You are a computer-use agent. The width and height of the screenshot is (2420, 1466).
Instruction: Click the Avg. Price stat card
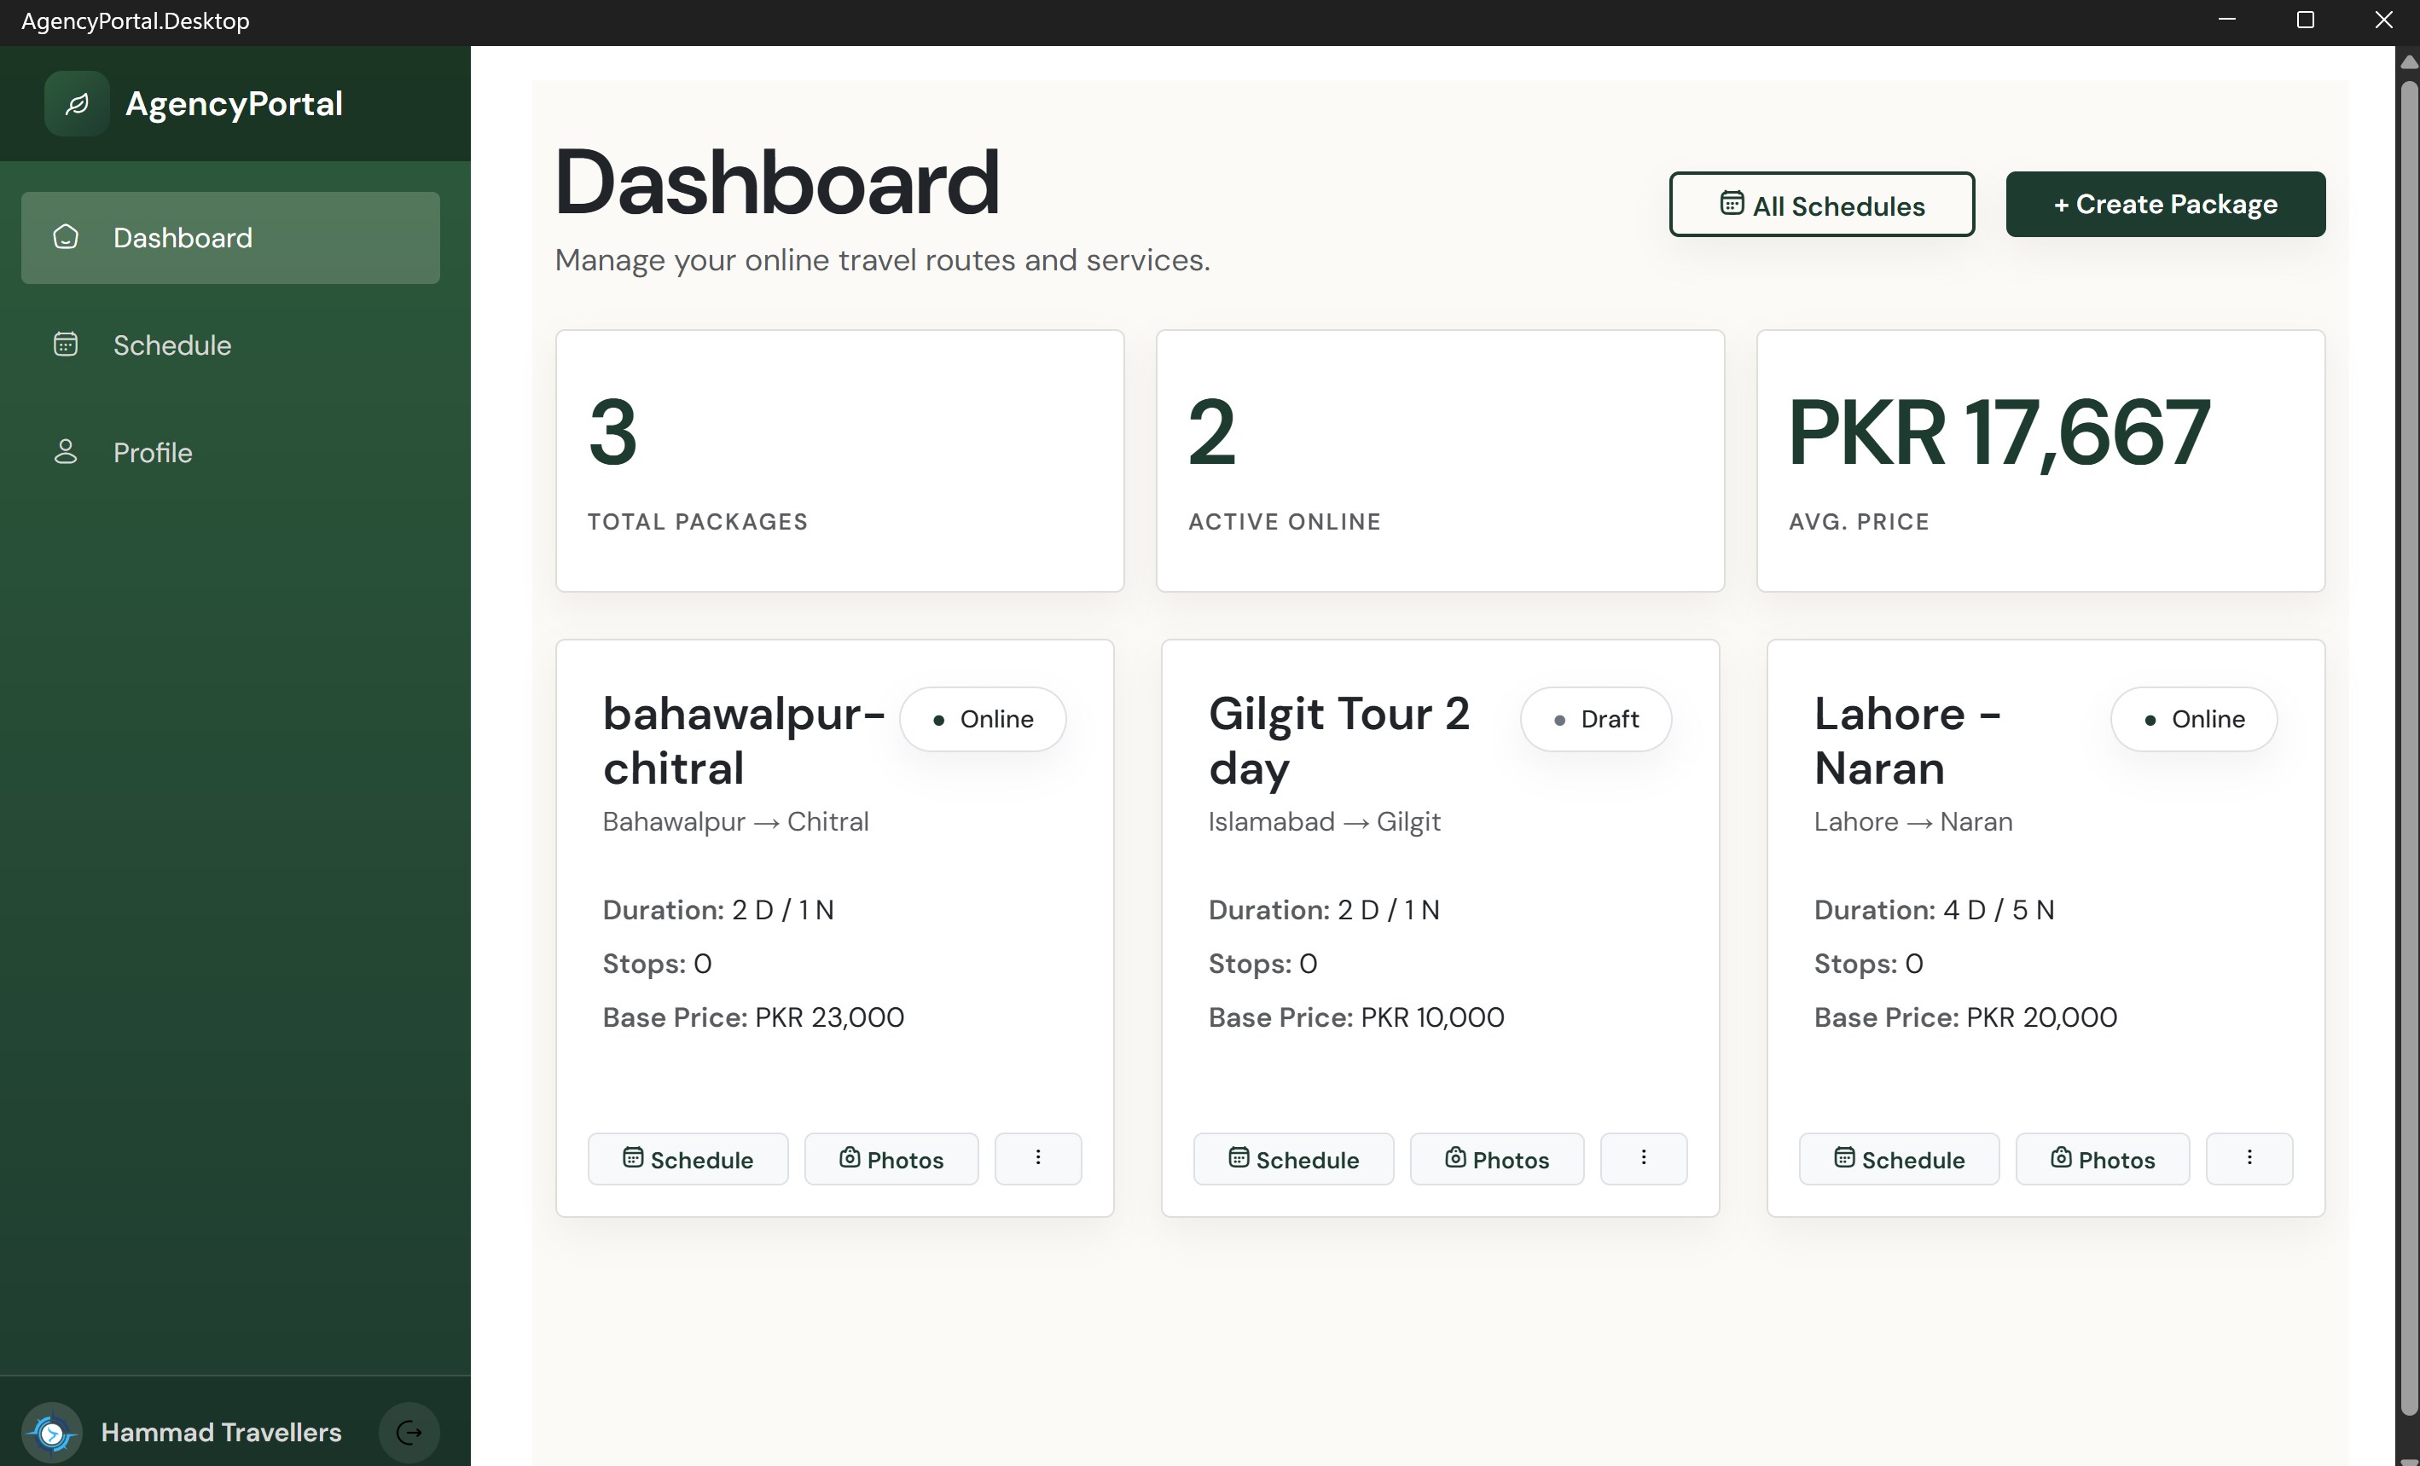[2041, 461]
